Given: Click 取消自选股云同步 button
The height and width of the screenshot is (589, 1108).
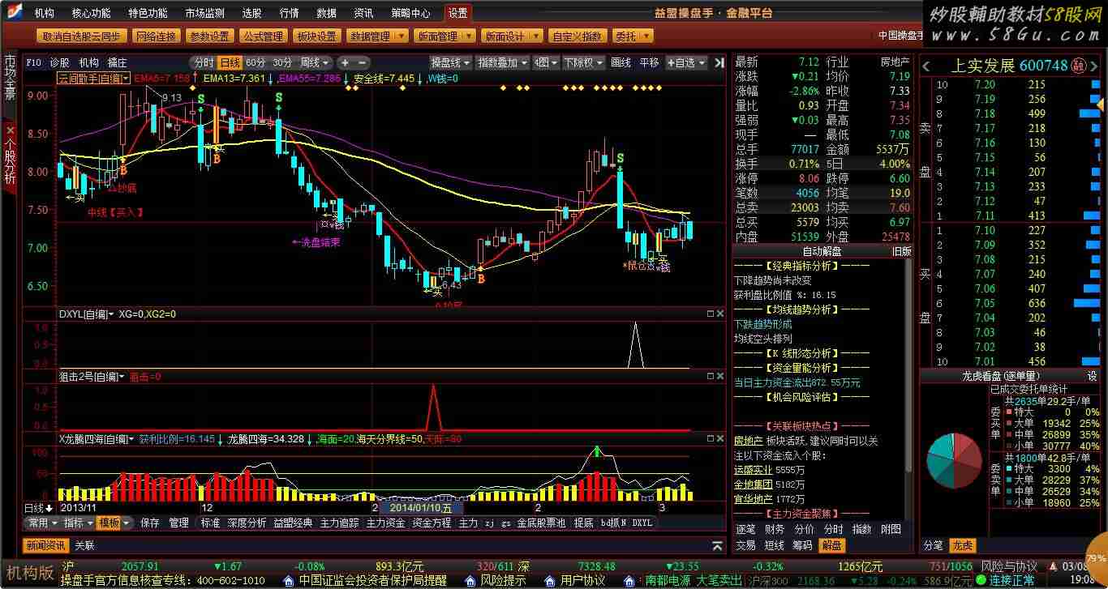Looking at the screenshot, I should (x=82, y=36).
